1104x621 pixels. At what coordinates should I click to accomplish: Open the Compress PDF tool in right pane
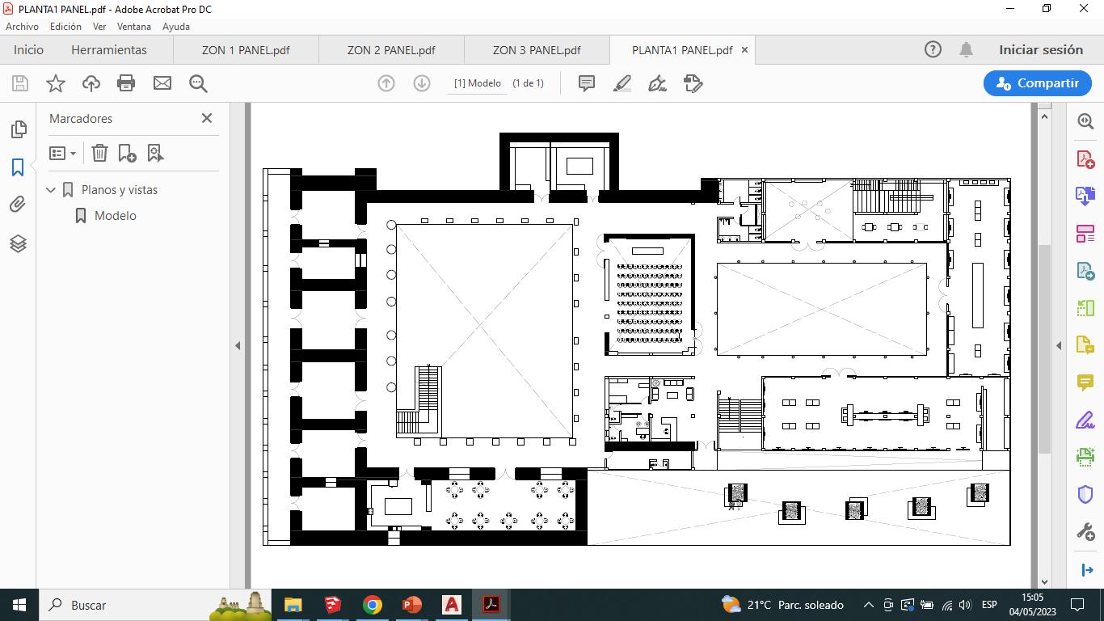tap(1085, 308)
